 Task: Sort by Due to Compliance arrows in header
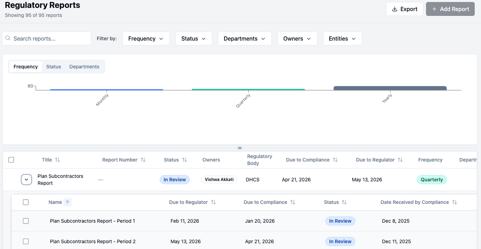tap(335, 160)
